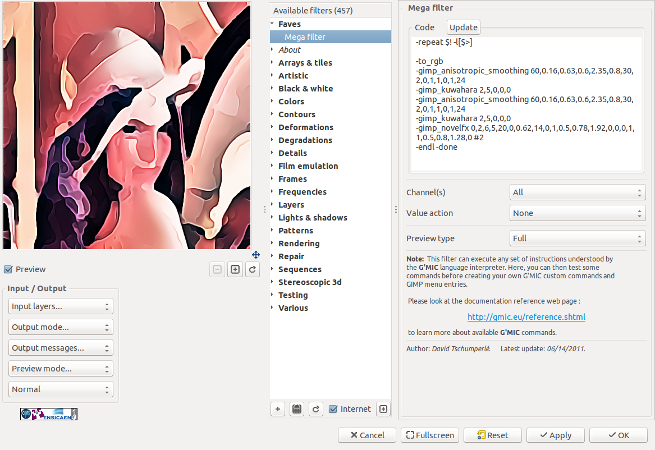Click inside the Code text area
Screen dimensions: 655x450
point(526,104)
